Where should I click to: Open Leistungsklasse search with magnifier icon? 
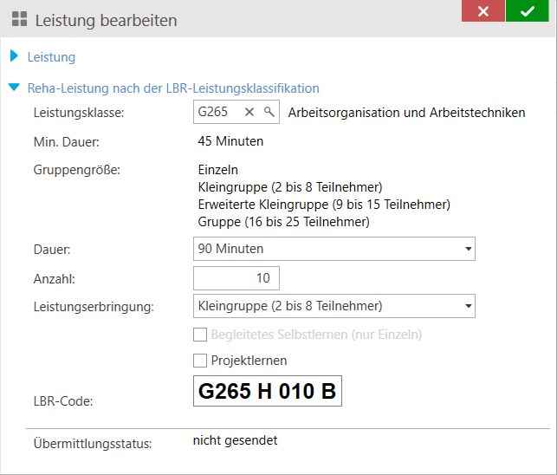pyautogui.click(x=269, y=112)
